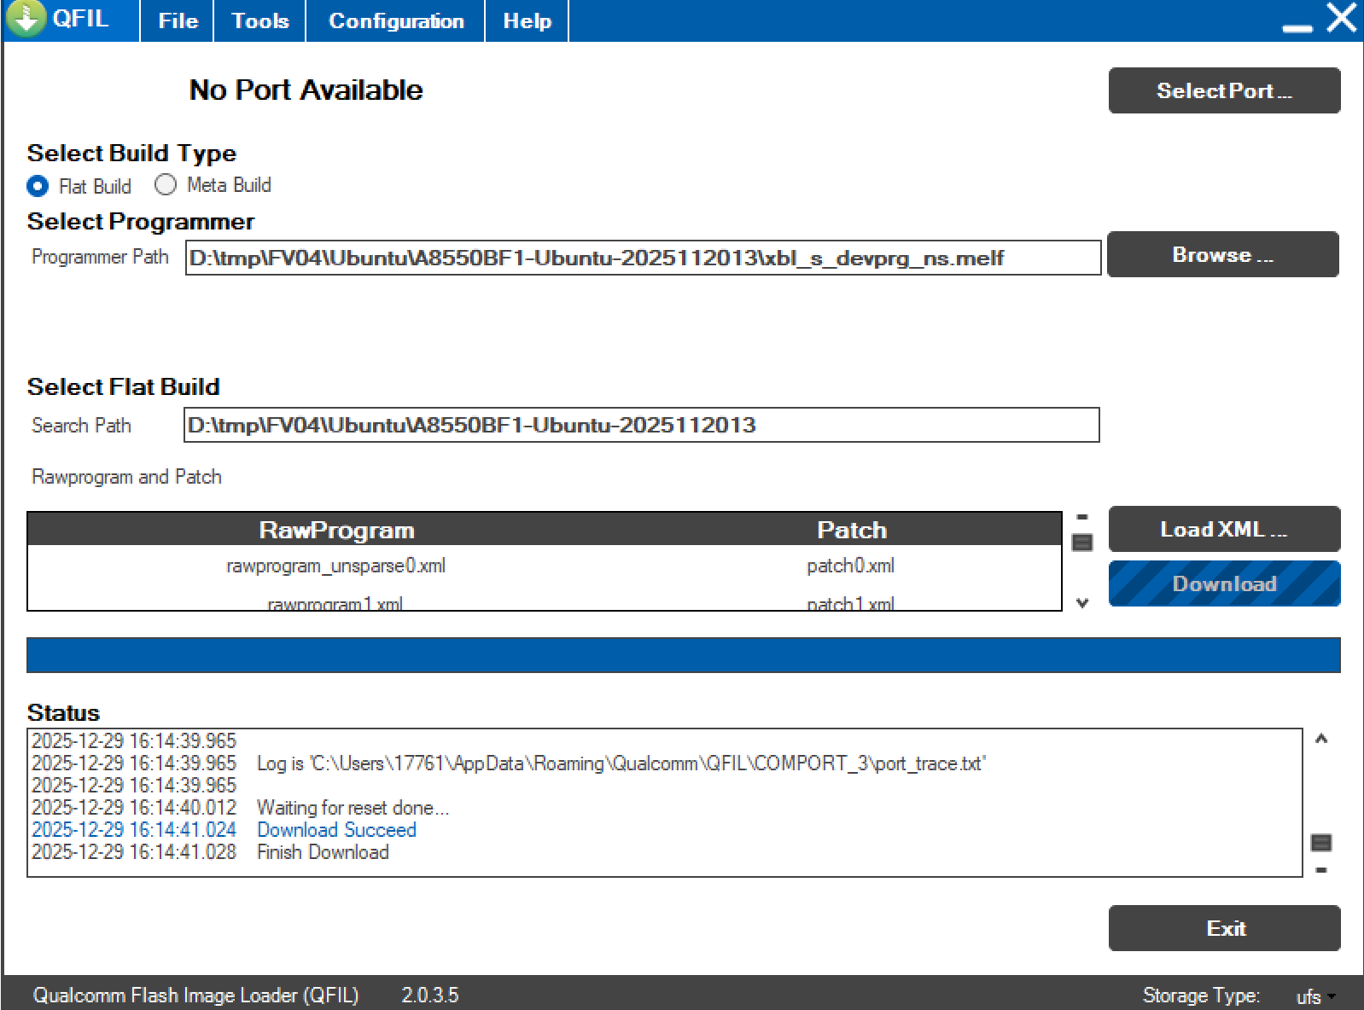Click the Select Port button

click(1223, 90)
